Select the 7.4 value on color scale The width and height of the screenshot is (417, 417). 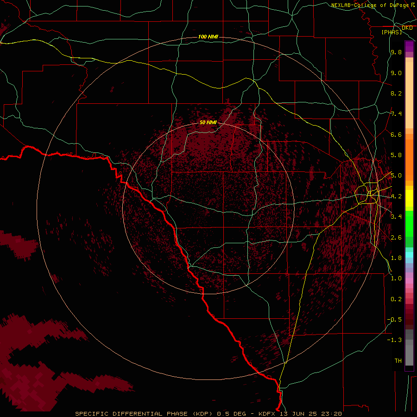(x=396, y=114)
